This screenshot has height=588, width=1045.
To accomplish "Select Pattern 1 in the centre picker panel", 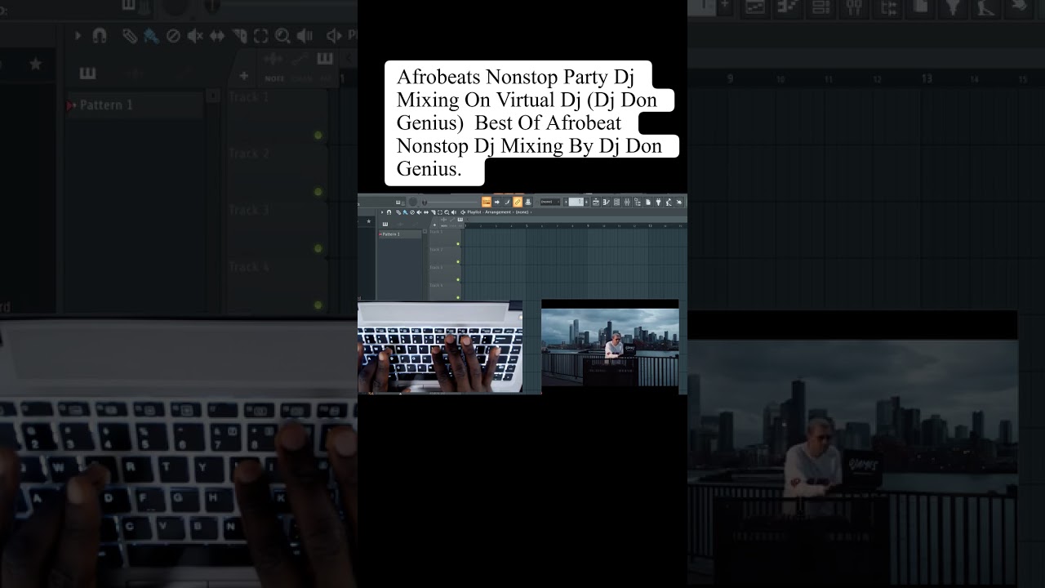I will point(400,234).
